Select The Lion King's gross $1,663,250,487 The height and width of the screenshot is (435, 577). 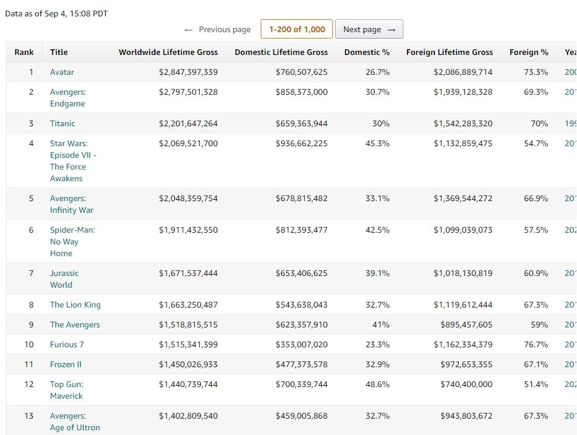point(188,305)
